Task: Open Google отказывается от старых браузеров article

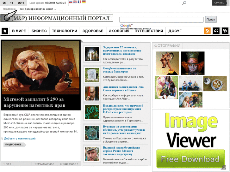Action: click(x=119, y=70)
